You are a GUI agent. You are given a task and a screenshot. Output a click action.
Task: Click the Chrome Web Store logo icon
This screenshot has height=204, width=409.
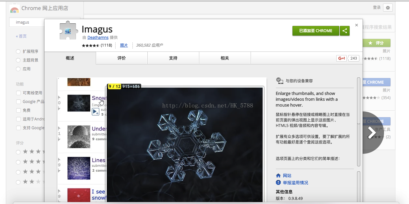(x=14, y=8)
